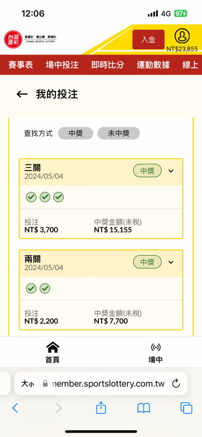
Task: Switch to 賽事表 tab
Action: pyautogui.click(x=21, y=65)
